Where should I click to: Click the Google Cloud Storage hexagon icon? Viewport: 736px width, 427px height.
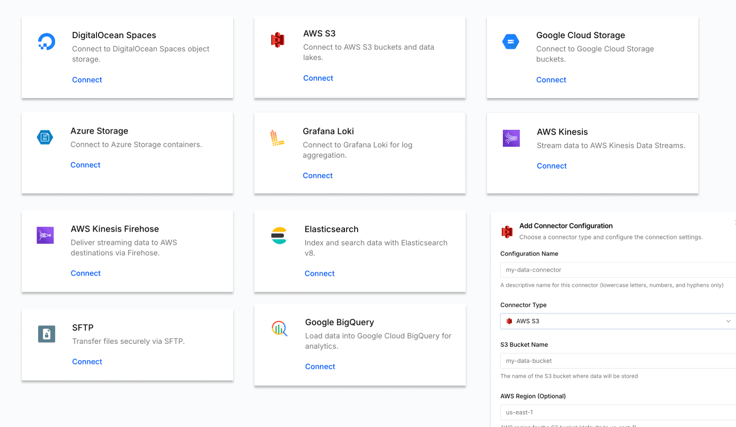511,41
